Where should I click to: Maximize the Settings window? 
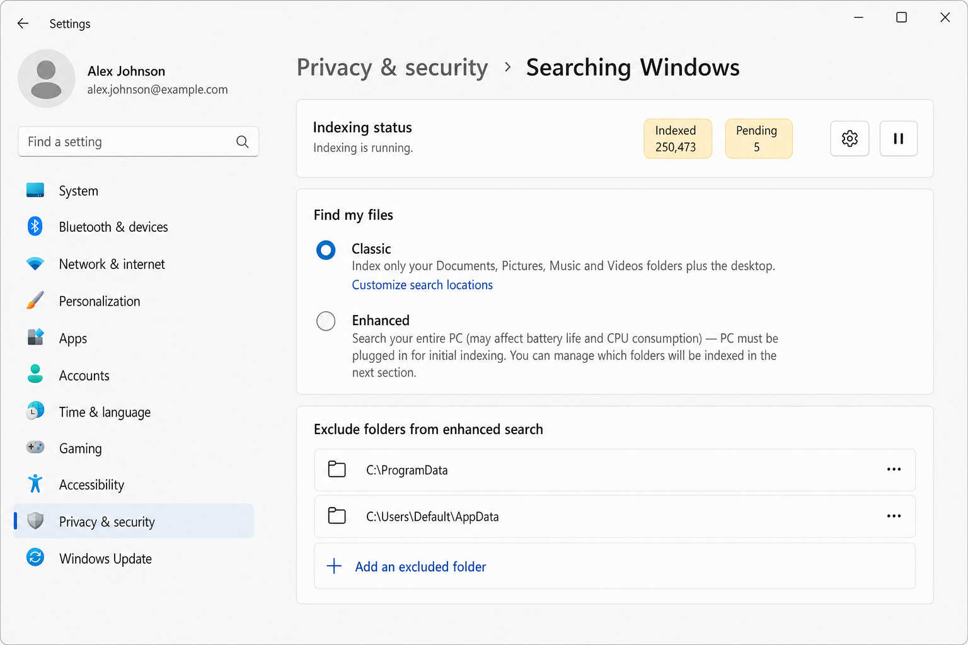pyautogui.click(x=901, y=17)
